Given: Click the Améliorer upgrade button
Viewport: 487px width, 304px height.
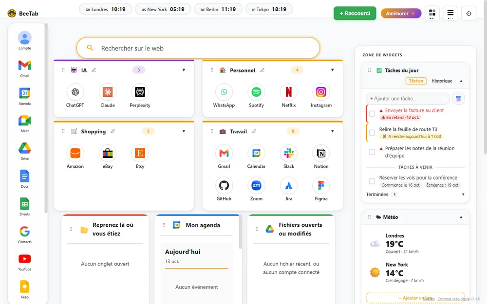Looking at the screenshot, I should [x=401, y=13].
